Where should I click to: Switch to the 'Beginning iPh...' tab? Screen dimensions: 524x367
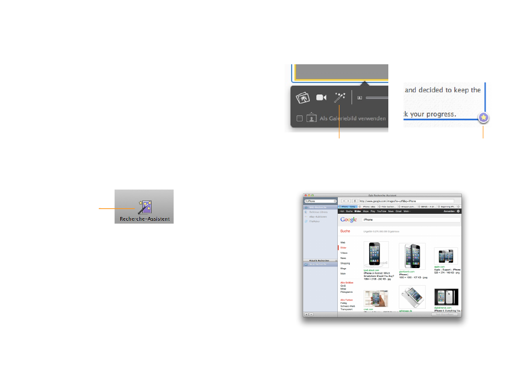pos(448,207)
